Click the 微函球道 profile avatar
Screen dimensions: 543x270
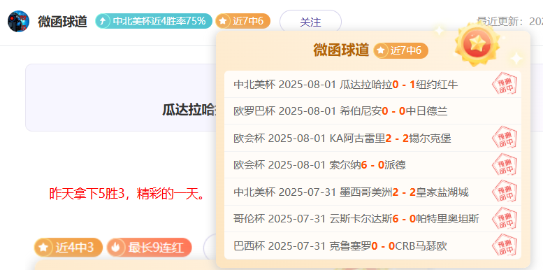pyautogui.click(x=18, y=22)
